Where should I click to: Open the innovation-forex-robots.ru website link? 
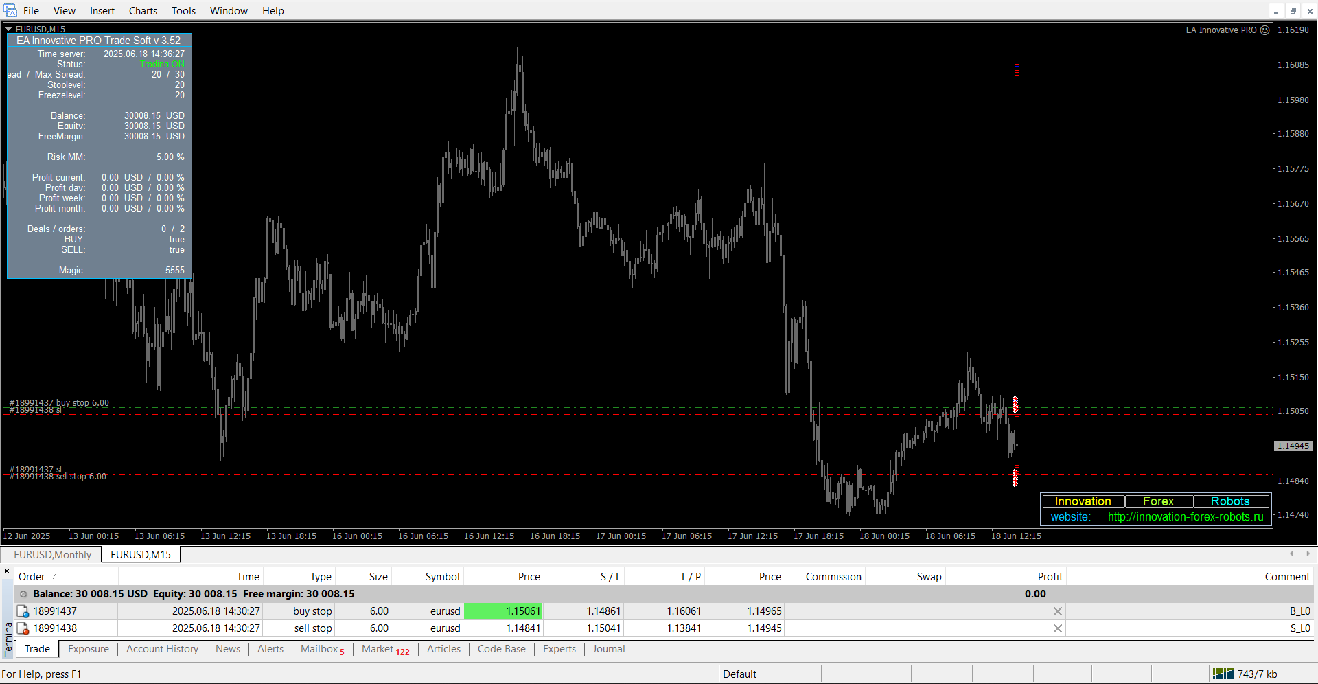[1185, 517]
